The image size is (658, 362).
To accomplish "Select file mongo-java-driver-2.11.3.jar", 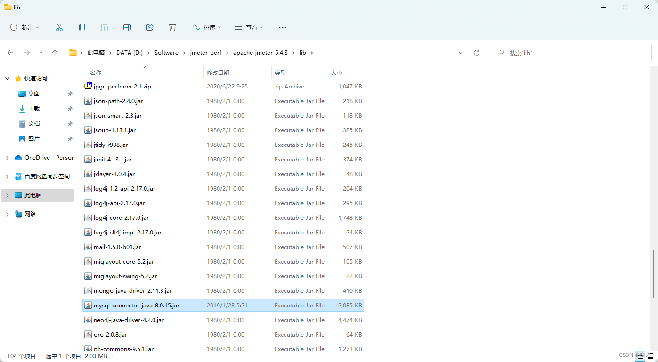I will 133,290.
